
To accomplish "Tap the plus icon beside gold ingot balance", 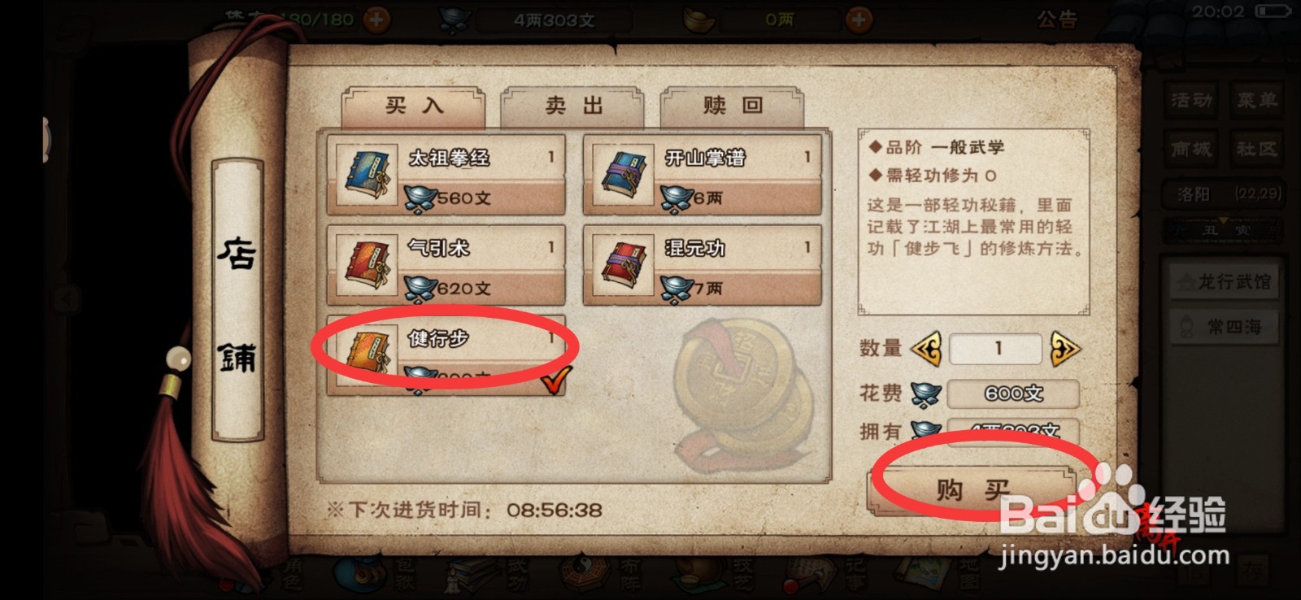I will point(859,19).
